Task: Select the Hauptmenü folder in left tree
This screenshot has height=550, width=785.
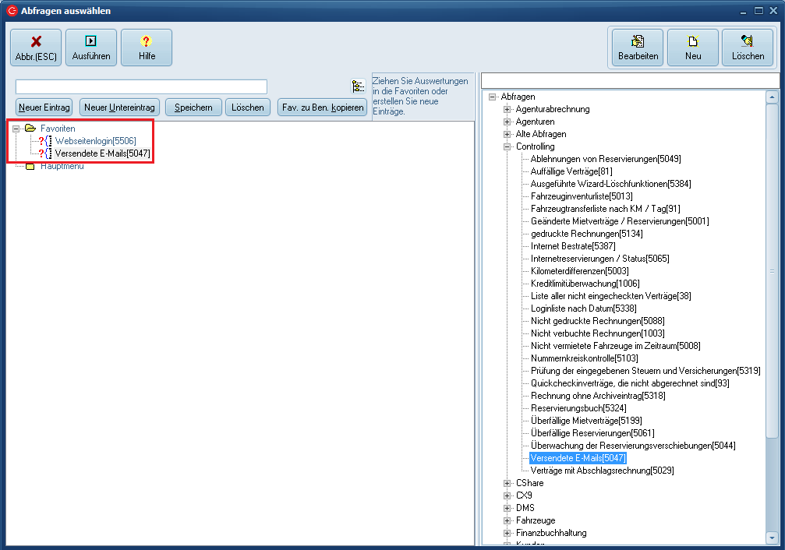Action: [x=62, y=166]
